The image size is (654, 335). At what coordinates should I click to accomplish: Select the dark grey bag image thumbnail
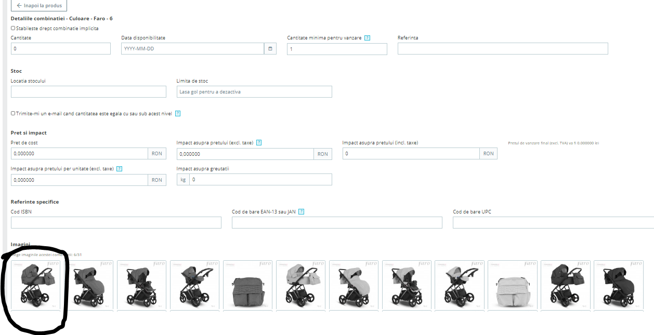[x=247, y=285]
